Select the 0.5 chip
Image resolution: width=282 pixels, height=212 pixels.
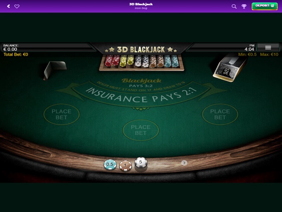[110, 164]
